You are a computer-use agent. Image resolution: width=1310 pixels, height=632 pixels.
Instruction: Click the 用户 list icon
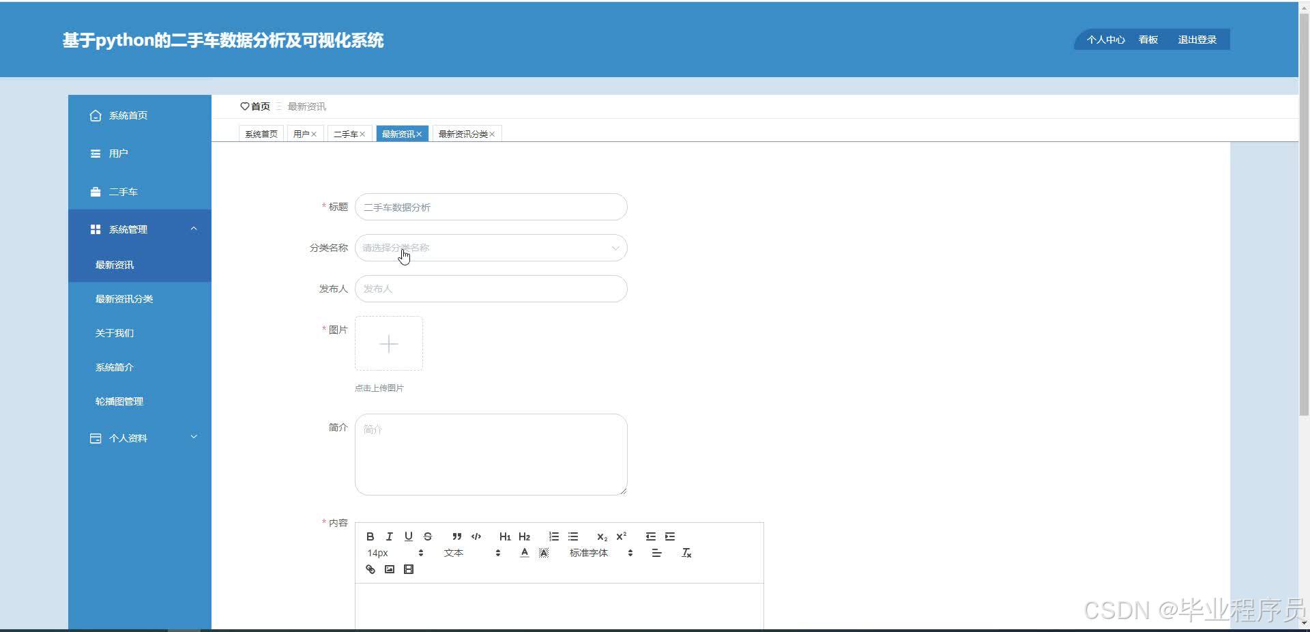(96, 154)
